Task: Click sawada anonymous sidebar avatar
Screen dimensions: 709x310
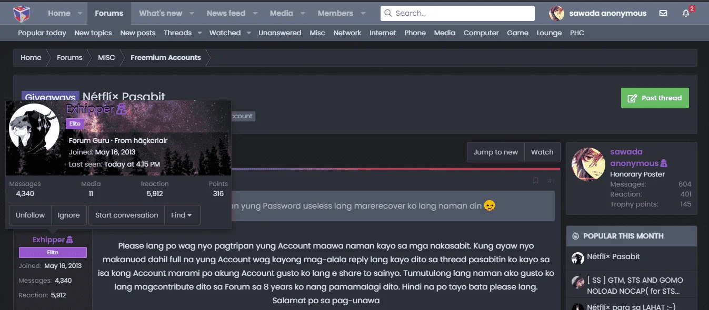Action: tap(589, 164)
